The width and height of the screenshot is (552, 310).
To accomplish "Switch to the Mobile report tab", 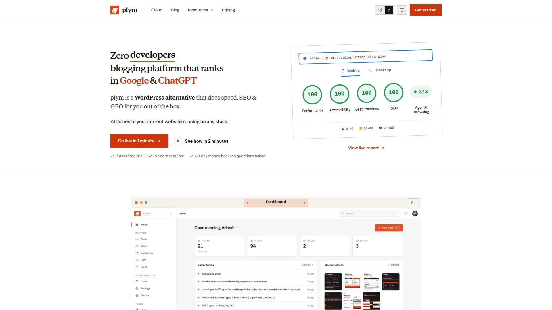I will pos(350,71).
